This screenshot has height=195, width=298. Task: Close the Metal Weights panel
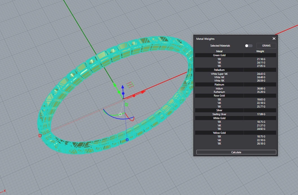[x=274, y=39]
